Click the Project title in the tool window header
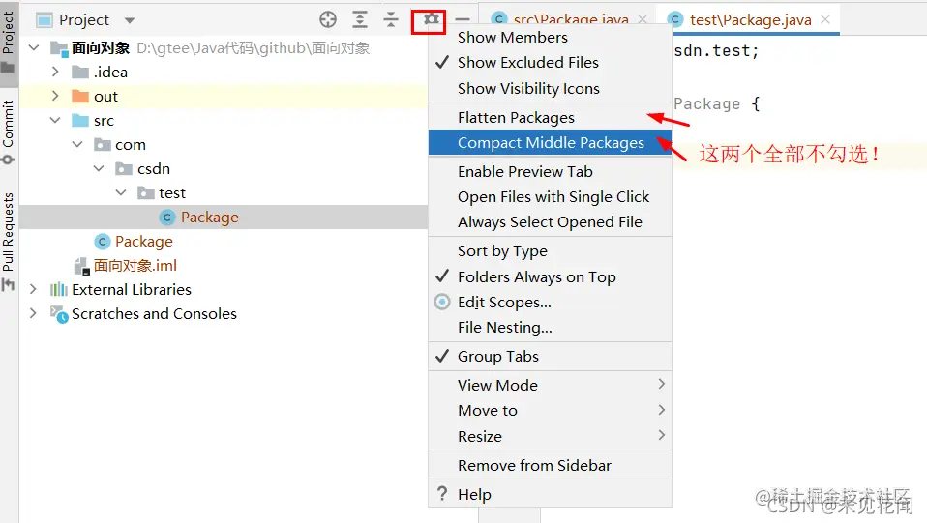The height and width of the screenshot is (523, 927). coord(84,20)
